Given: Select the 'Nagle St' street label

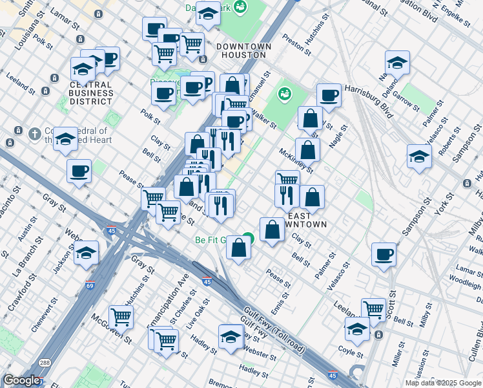Looking at the screenshot, I should pos(338,136).
